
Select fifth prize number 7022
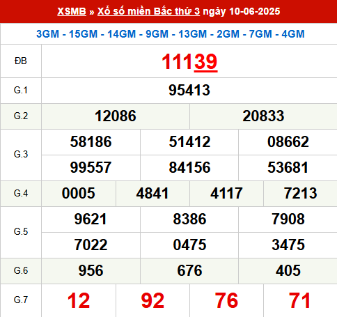[x=91, y=245]
